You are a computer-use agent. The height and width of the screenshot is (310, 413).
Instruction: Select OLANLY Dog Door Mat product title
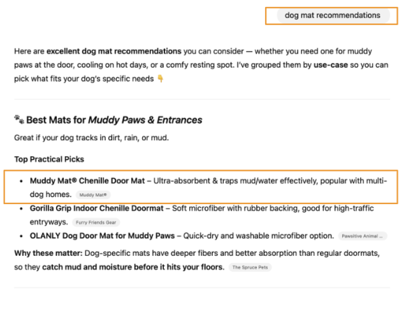click(x=103, y=236)
